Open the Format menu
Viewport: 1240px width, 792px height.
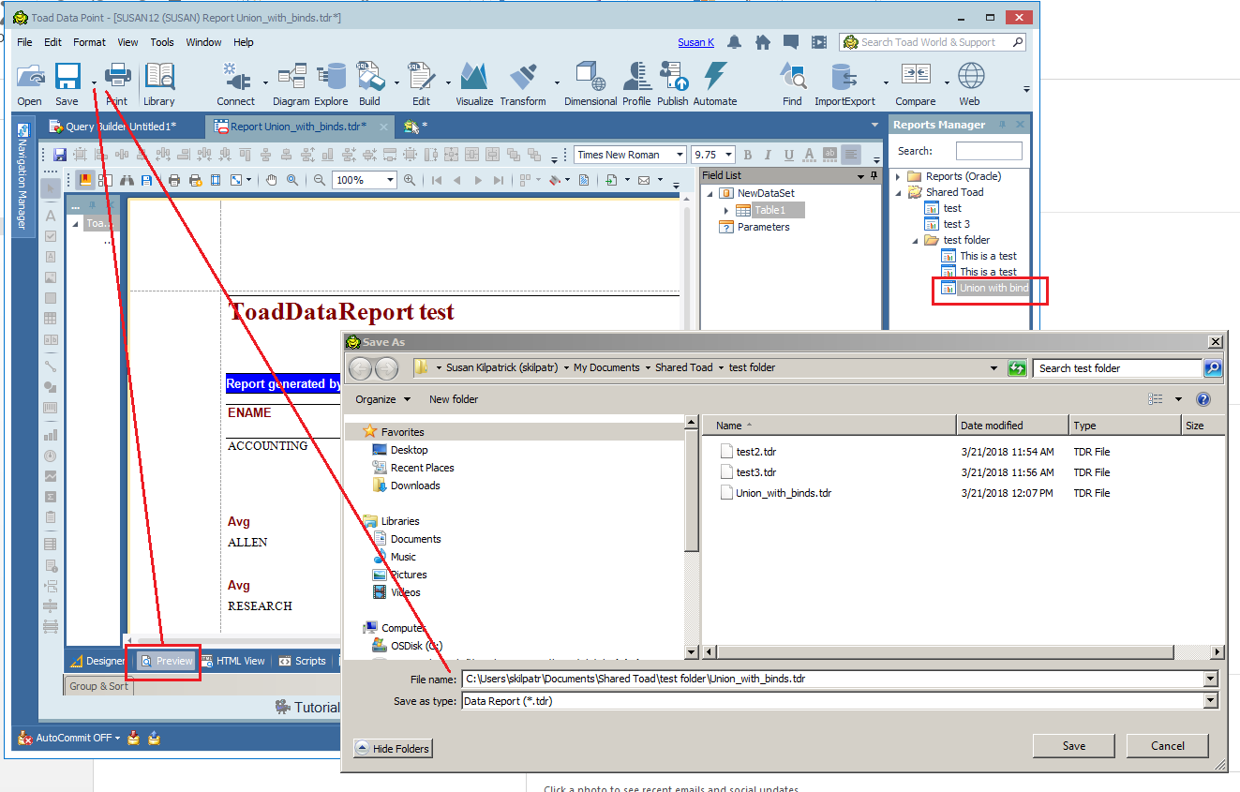point(89,42)
